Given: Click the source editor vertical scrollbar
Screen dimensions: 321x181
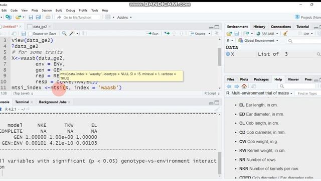Looking at the screenshot, I should (220, 57).
